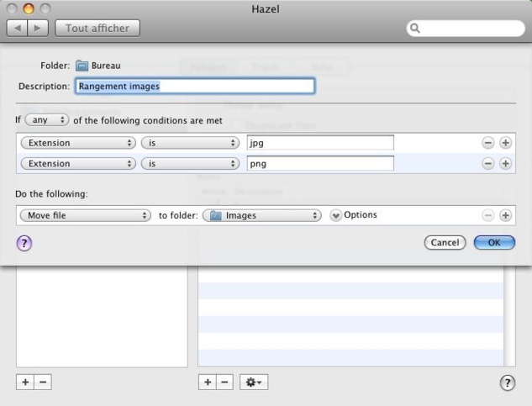Viewport: 532px width, 406px height.
Task: Remove the jpg condition with minus button
Action: (488, 143)
